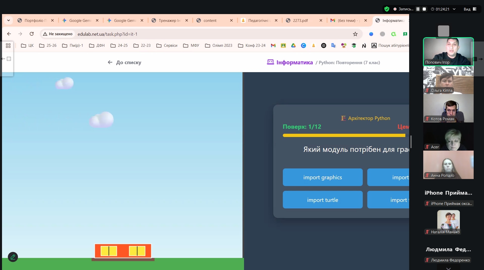484x270 pixels.
Task: Click the green encryption shield icon
Action: pos(387,9)
